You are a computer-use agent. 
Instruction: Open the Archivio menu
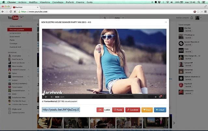tap(22, 2)
